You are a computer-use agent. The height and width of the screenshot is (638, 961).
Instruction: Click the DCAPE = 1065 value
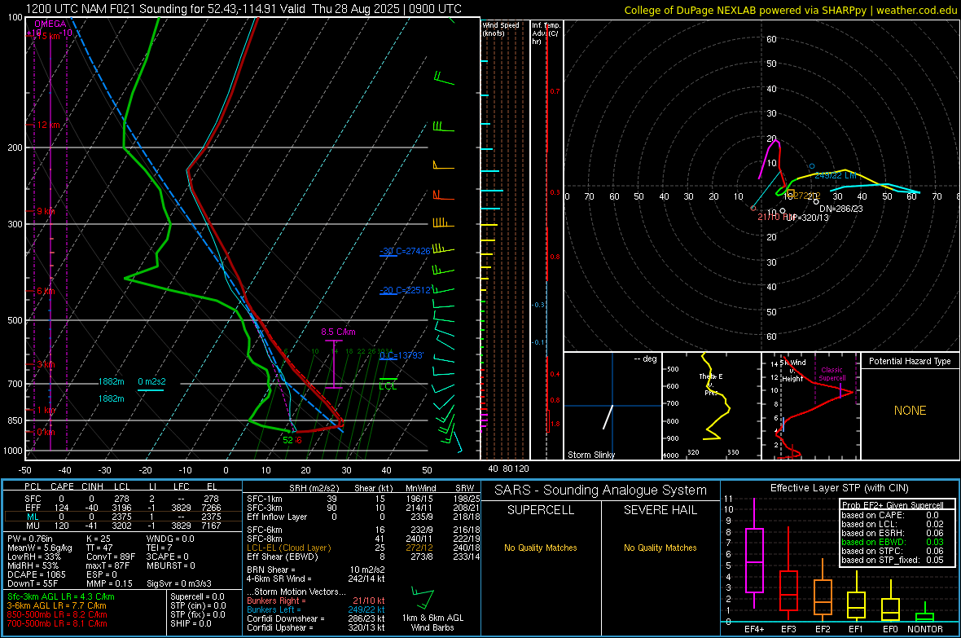(36, 574)
